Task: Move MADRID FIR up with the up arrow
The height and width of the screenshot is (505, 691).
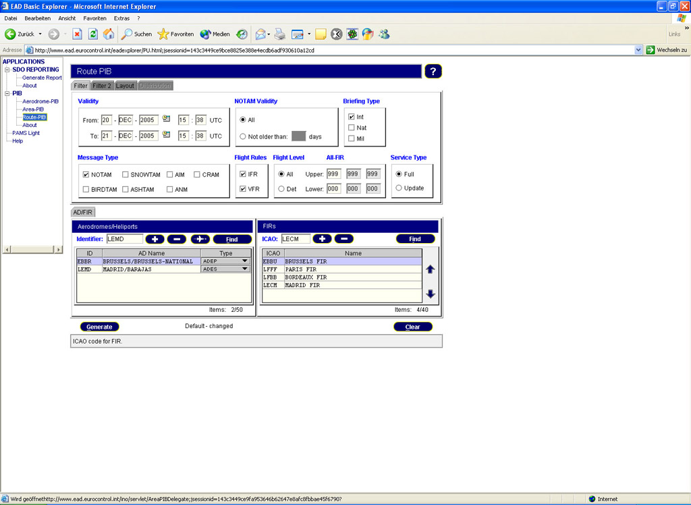Action: [431, 268]
